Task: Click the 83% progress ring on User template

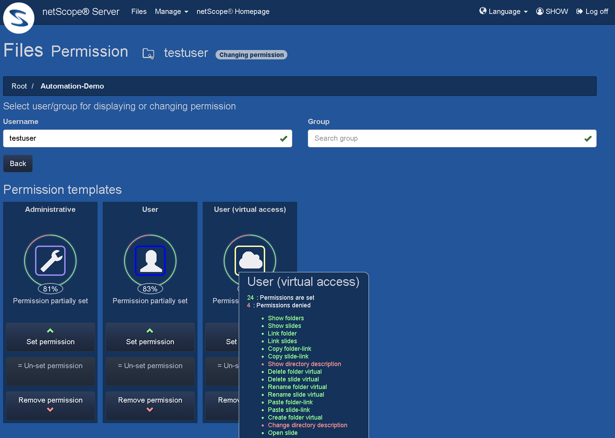Action: 150,289
